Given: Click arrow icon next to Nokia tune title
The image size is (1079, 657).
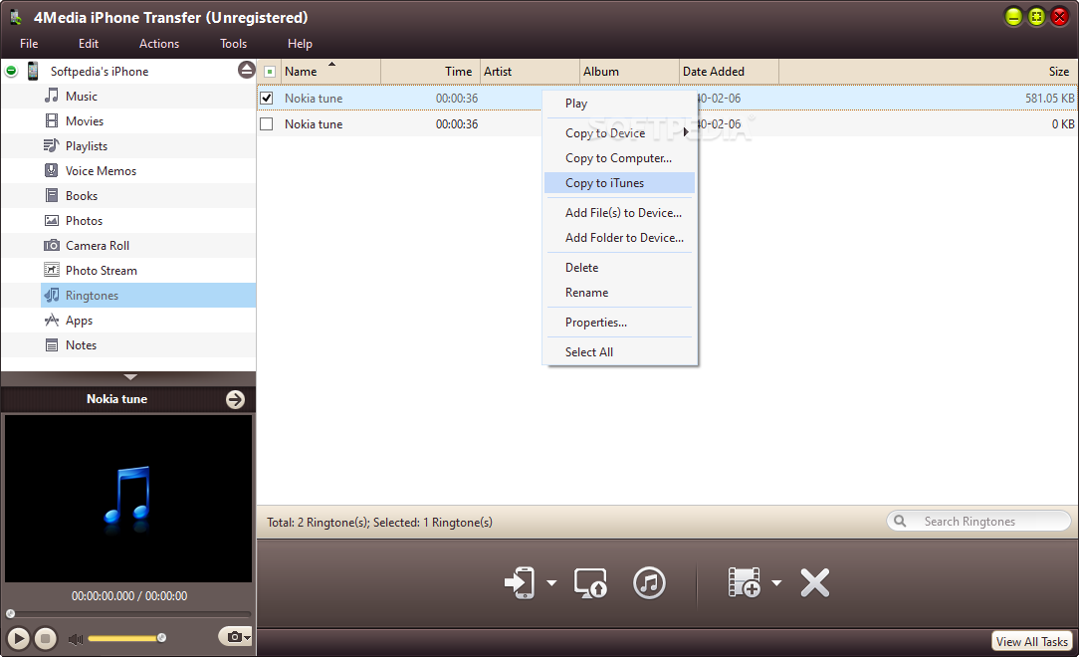Looking at the screenshot, I should pos(235,400).
